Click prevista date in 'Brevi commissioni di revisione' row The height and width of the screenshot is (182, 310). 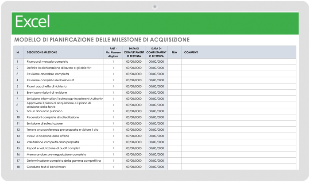coord(134,92)
